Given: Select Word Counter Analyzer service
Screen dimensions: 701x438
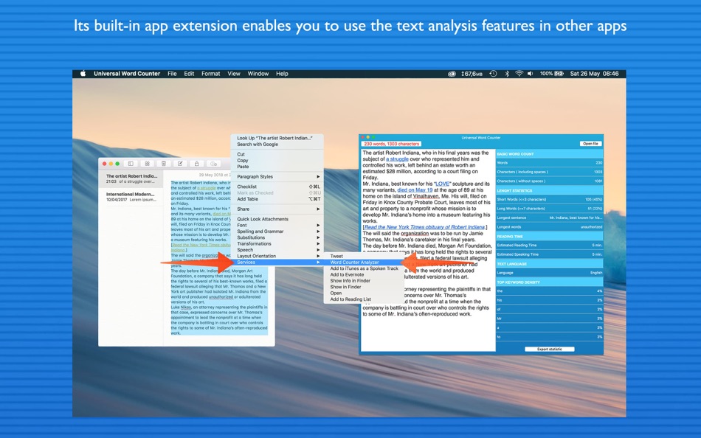Looking at the screenshot, I should (x=364, y=263).
